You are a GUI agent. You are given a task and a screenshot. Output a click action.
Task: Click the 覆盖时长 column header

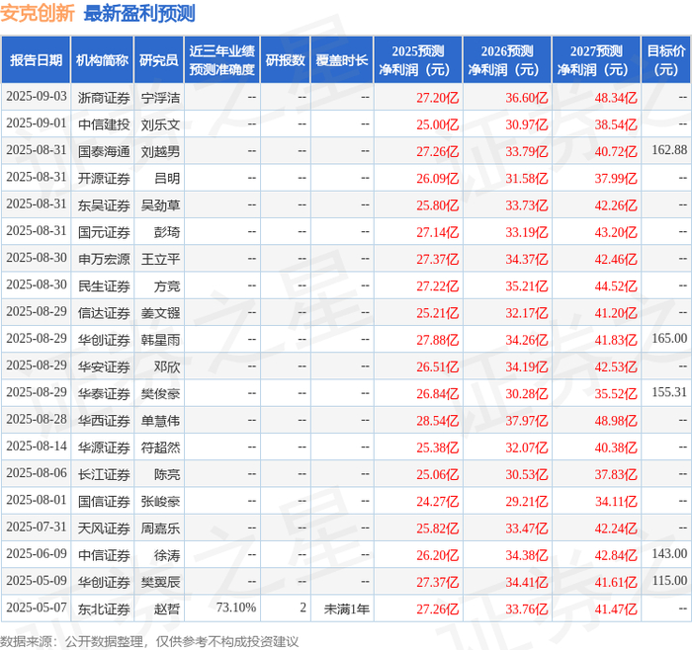click(x=342, y=60)
